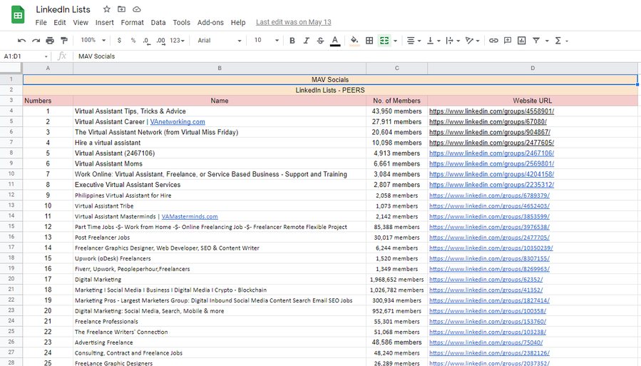This screenshot has width=641, height=366.
Task: Insert a link icon
Action: (493, 41)
